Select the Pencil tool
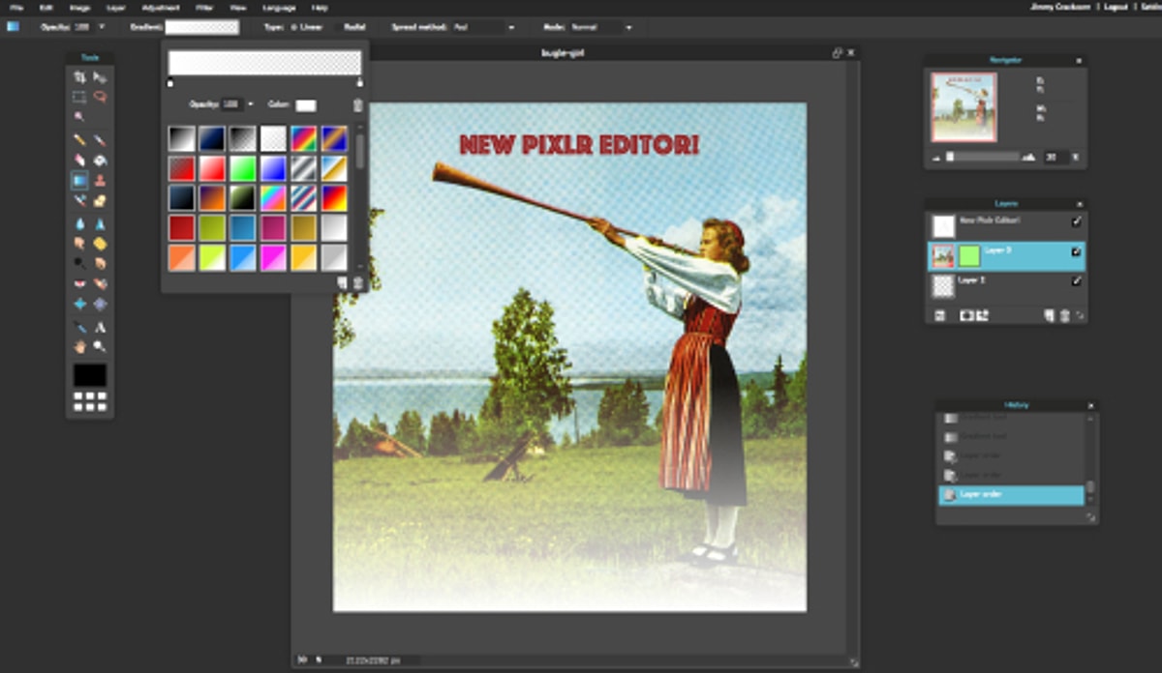Screen dimensions: 1162x673 coord(79,139)
